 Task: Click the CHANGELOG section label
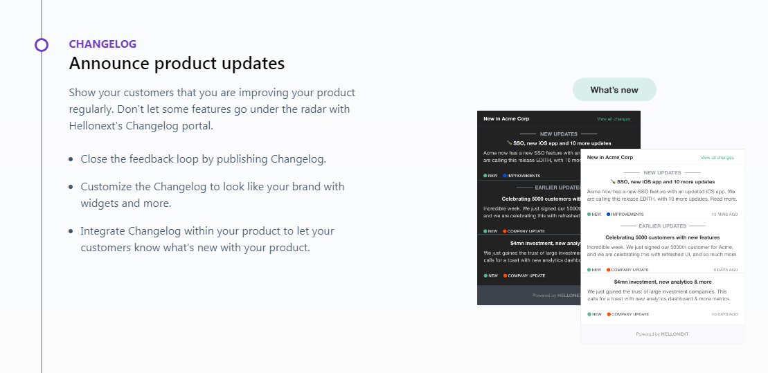click(102, 44)
